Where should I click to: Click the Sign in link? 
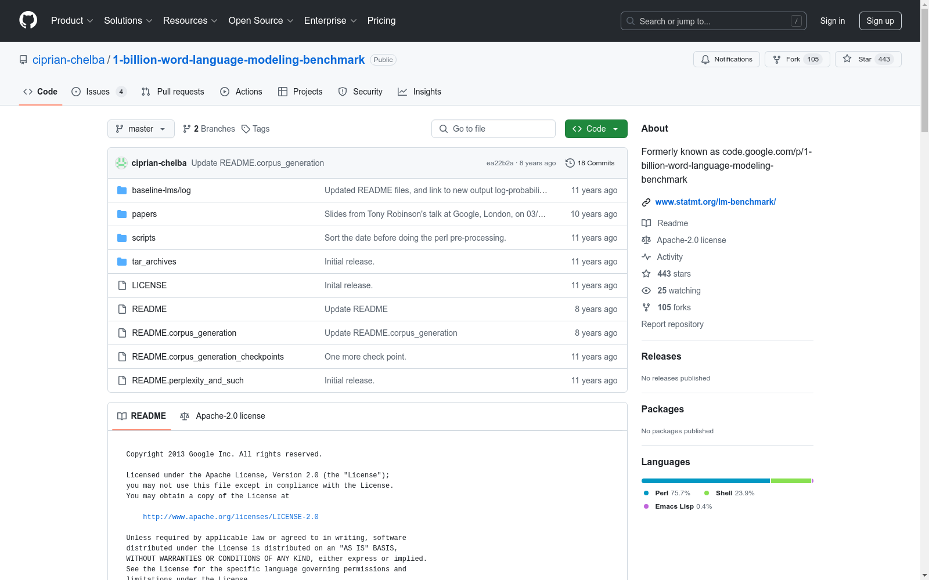(833, 21)
